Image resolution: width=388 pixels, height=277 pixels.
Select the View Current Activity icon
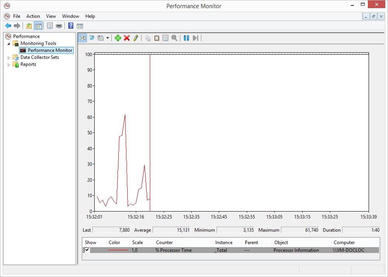82,38
